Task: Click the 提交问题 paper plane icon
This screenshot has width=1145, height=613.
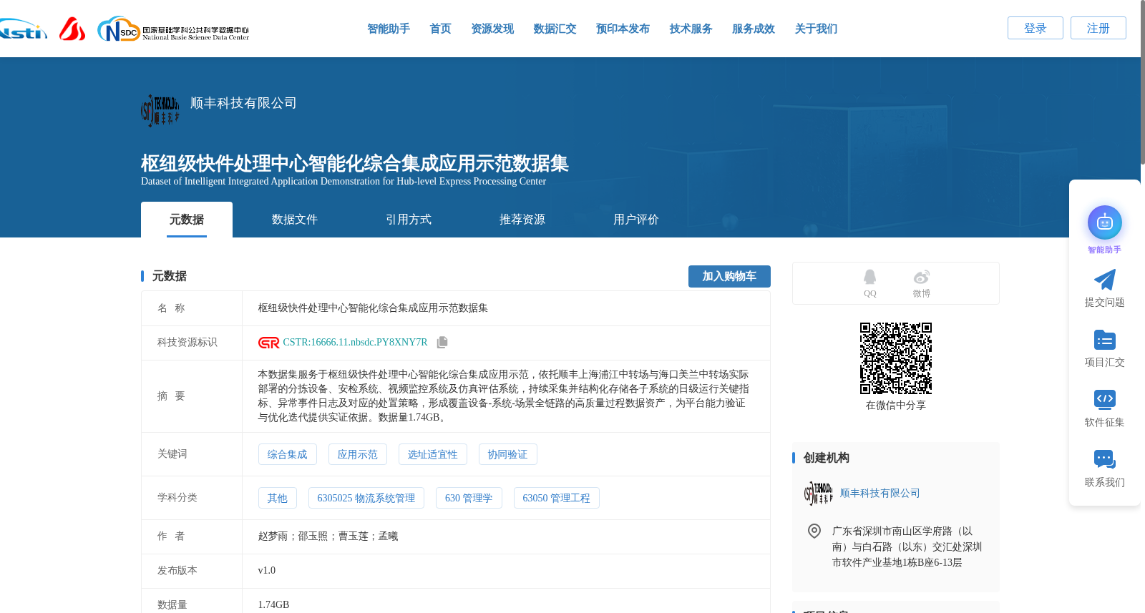Action: (1104, 280)
